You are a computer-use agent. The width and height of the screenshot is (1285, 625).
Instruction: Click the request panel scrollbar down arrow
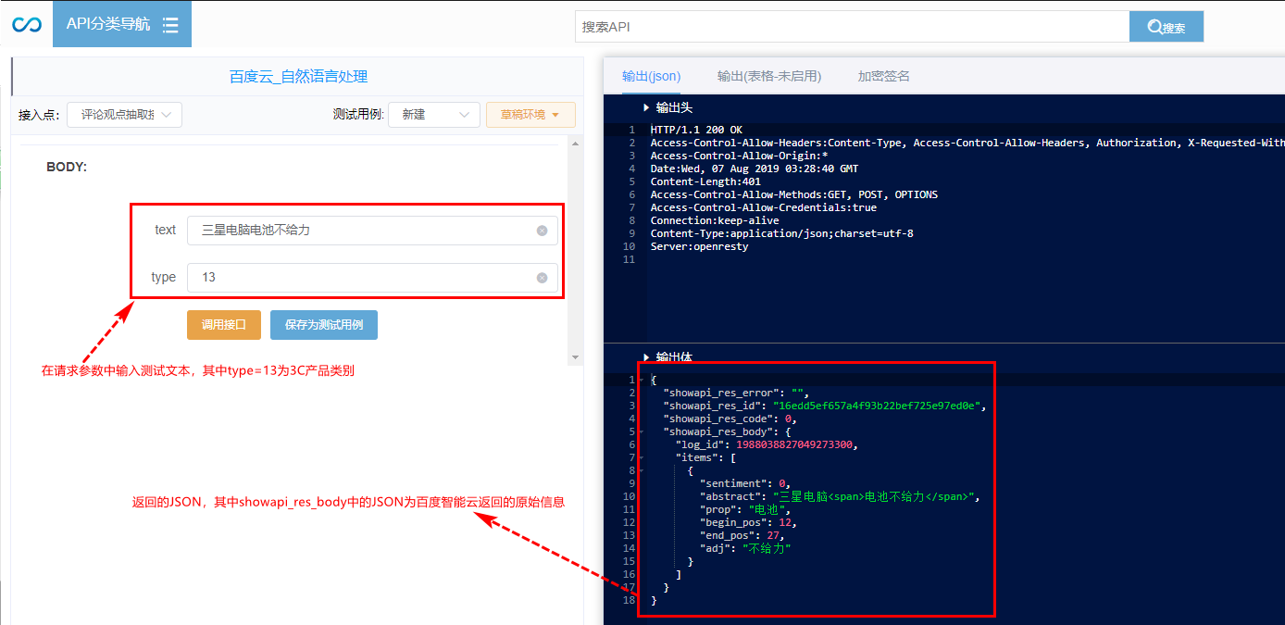point(576,357)
